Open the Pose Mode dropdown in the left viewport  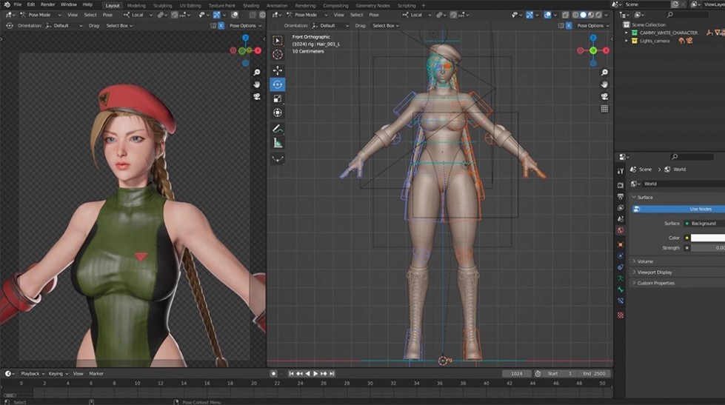tap(41, 15)
